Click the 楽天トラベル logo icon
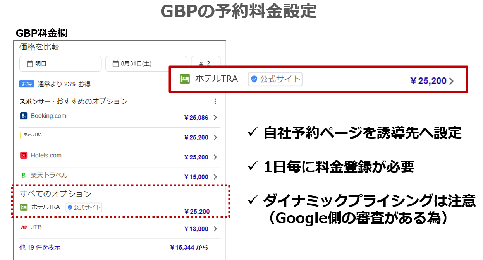Screen dimensions: 483x260 24,175
